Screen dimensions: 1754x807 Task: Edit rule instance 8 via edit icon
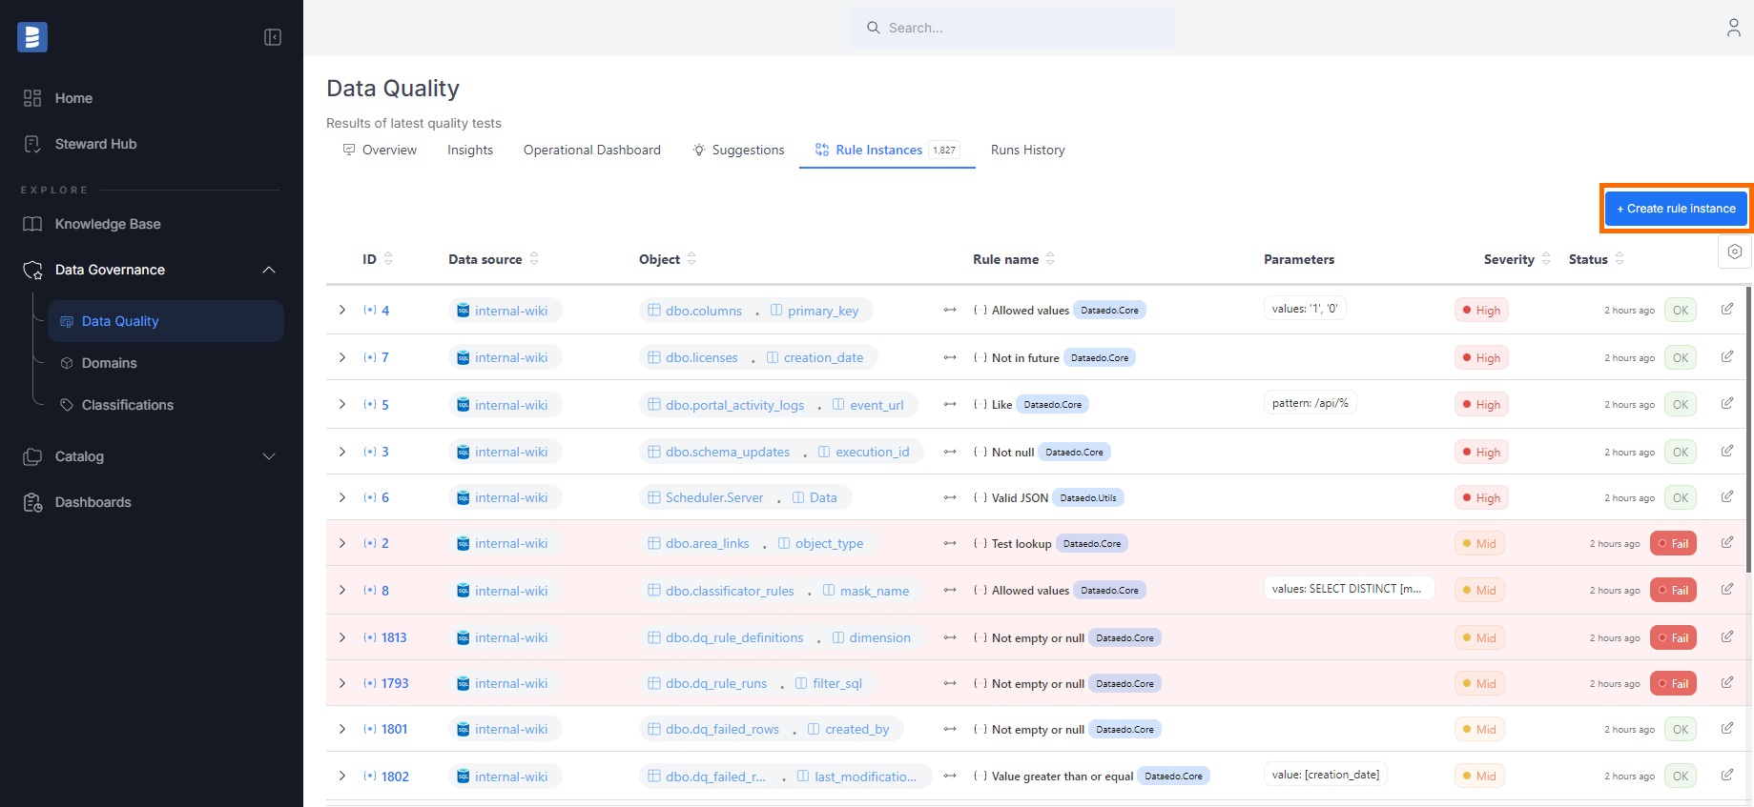[x=1727, y=589]
